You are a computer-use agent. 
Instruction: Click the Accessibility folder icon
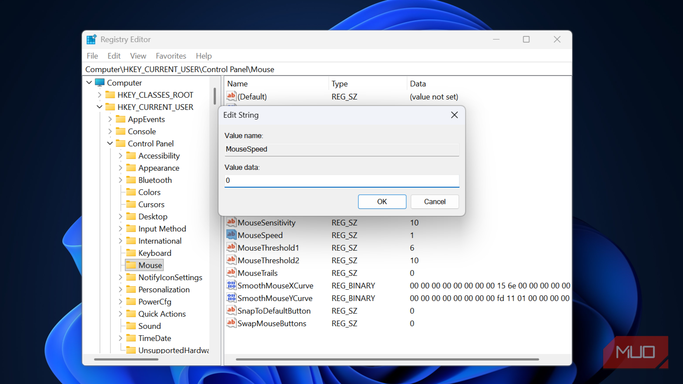(x=131, y=156)
